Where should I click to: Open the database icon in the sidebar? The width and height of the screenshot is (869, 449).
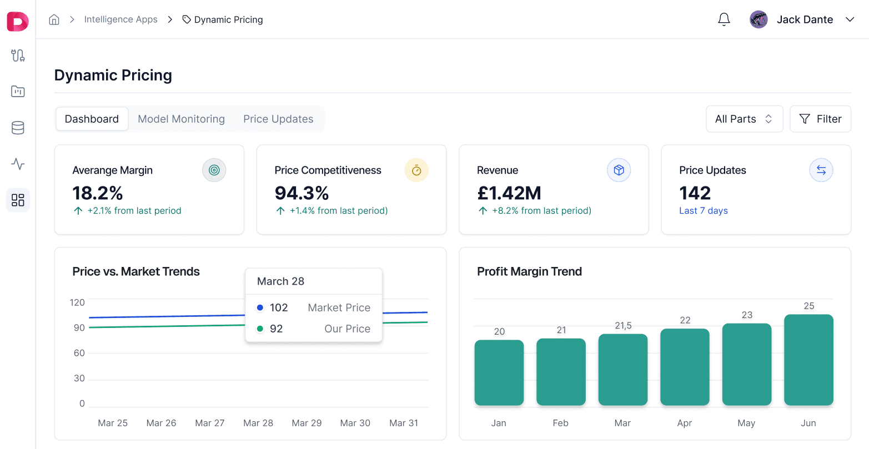coord(18,128)
